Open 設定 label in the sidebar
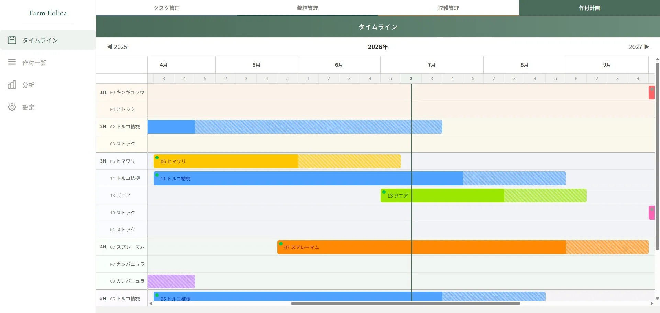 pyautogui.click(x=28, y=107)
